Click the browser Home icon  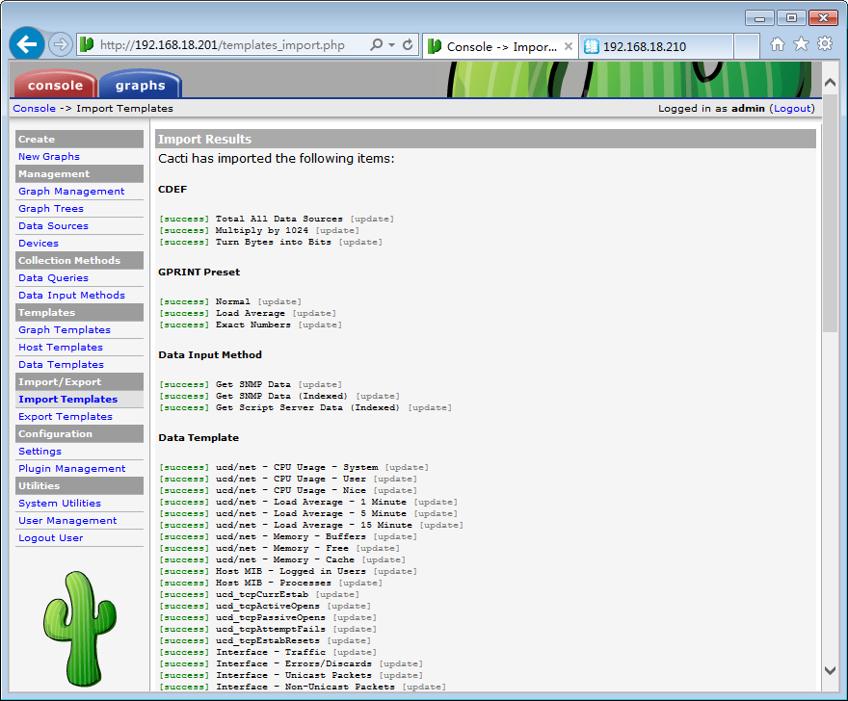777,44
